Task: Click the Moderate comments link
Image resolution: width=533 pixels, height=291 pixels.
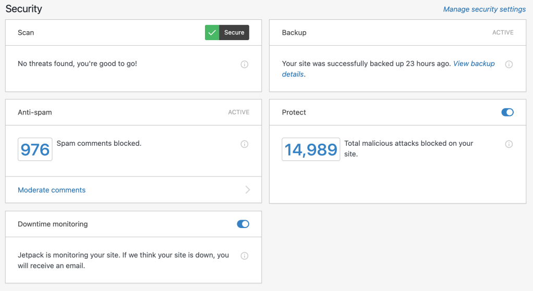Action: [52, 190]
